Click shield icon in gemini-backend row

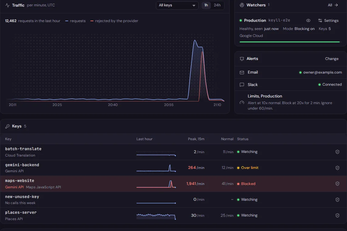[x=337, y=168]
